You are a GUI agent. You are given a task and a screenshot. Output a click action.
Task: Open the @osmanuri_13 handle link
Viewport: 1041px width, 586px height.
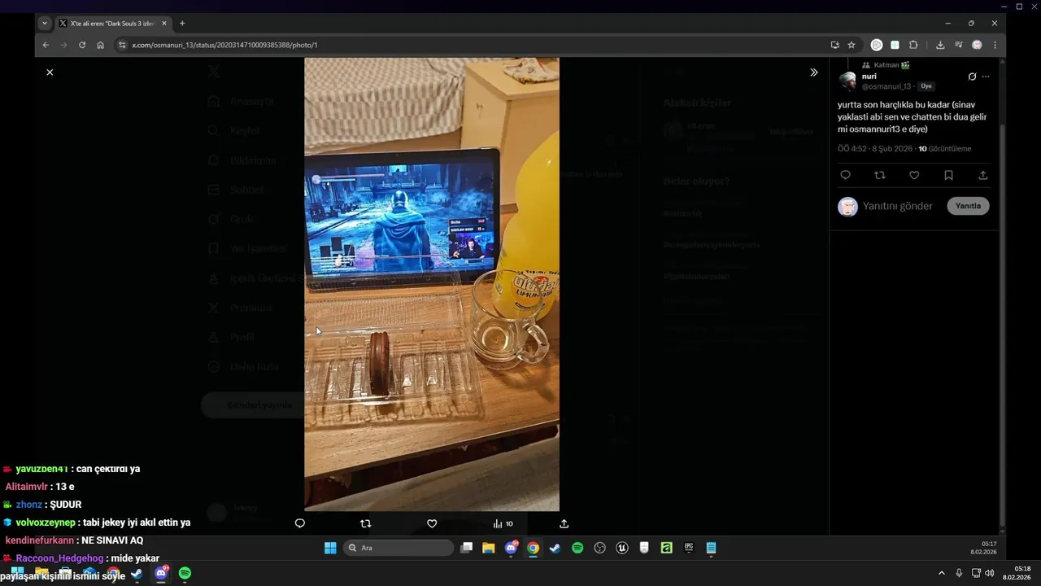(x=886, y=86)
